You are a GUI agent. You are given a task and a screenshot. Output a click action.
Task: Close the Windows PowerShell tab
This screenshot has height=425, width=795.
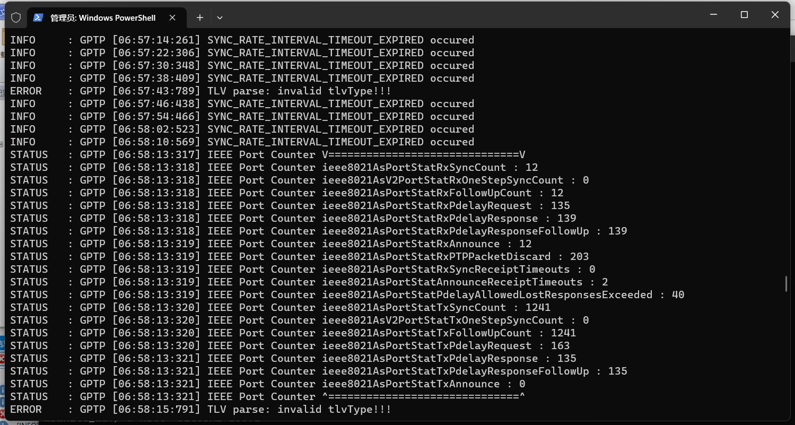click(x=172, y=18)
